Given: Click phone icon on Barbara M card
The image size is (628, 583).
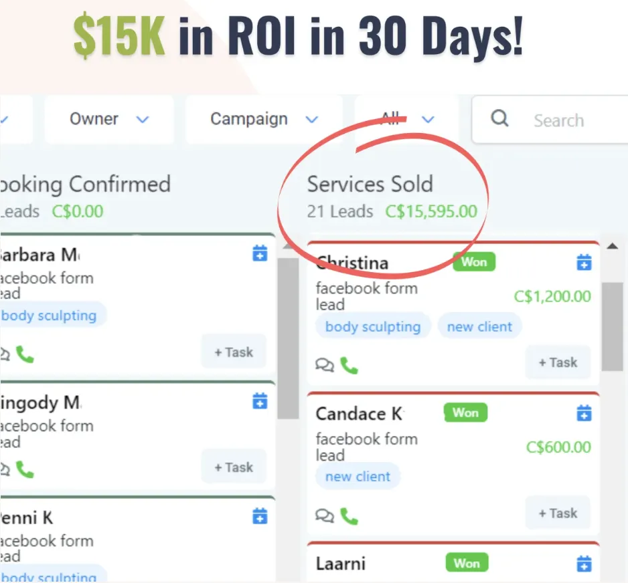Looking at the screenshot, I should coord(25,354).
